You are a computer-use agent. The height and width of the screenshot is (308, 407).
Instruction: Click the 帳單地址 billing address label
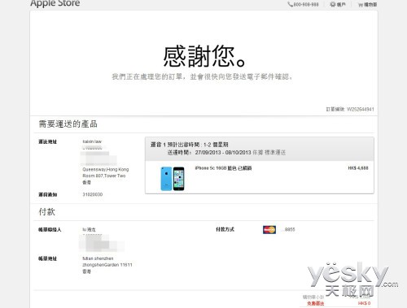pos(47,258)
